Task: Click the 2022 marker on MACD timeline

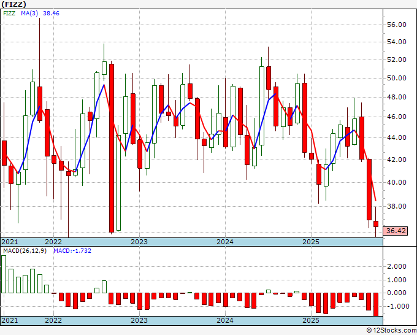Action: [x=53, y=320]
